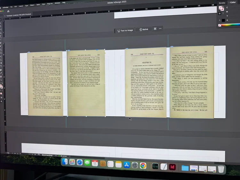Select the Hand tool
This screenshot has width=240, height=180.
tap(1, 77)
